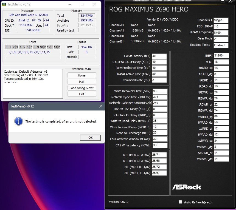The width and height of the screenshot is (236, 210).
Task: Click the Realtime Timing Enabled field
Action: [221, 45]
